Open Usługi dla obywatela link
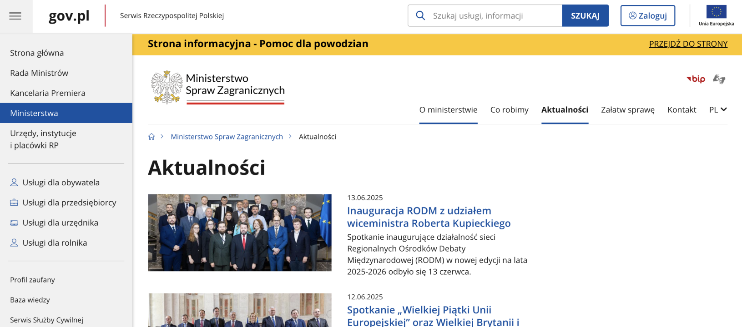Image resolution: width=742 pixels, height=327 pixels. point(61,183)
